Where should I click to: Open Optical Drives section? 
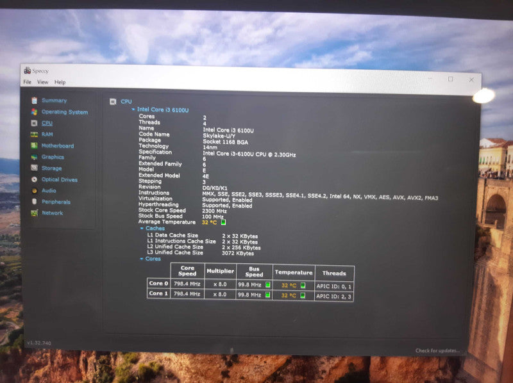click(60, 179)
